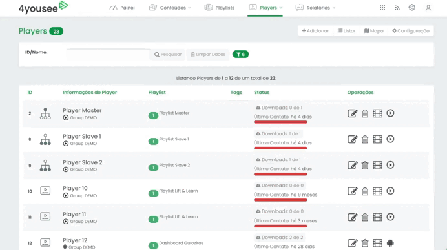Edit Player Master with the pencil icon
The width and height of the screenshot is (447, 250).
[352, 113]
